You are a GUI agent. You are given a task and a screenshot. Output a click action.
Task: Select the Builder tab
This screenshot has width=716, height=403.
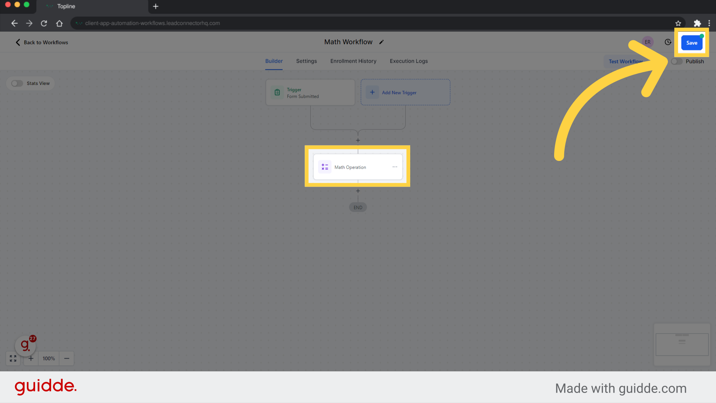[x=274, y=61]
